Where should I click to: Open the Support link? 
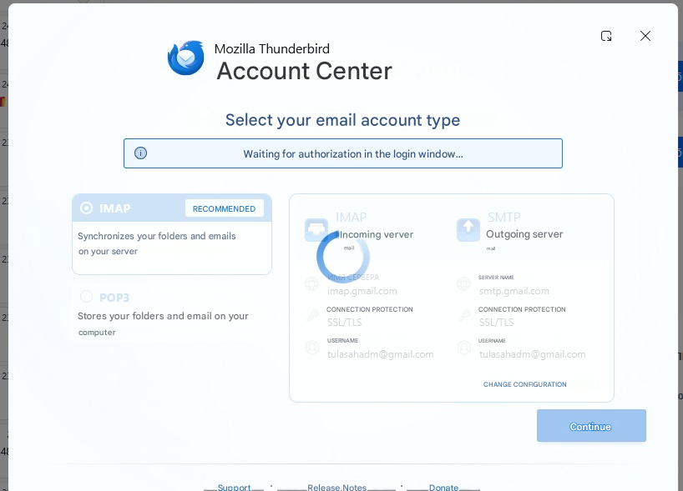234,488
